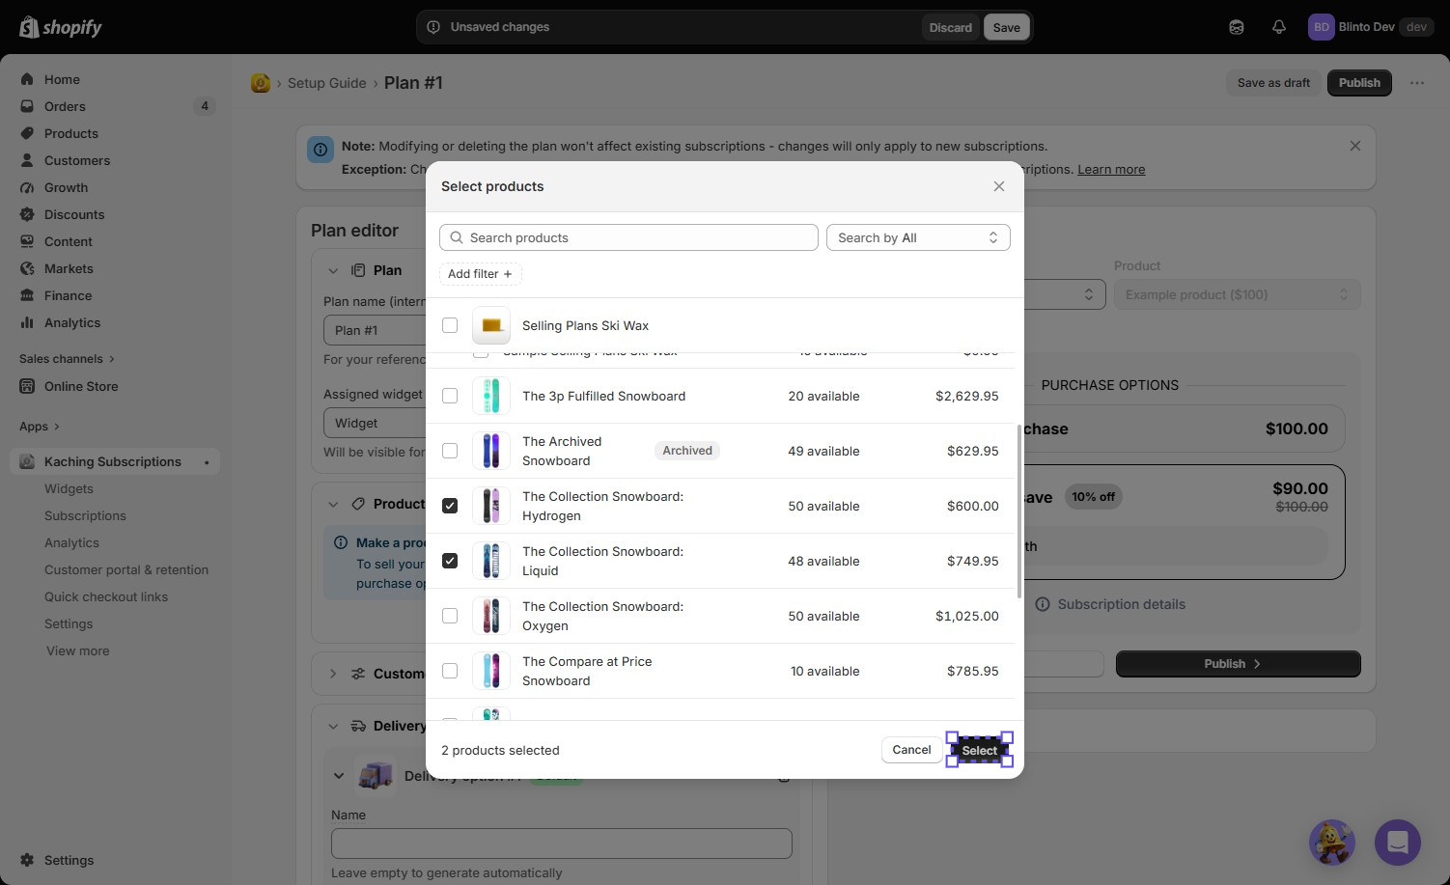Dismiss the note banner with X
The height and width of the screenshot is (885, 1450).
point(1355,146)
